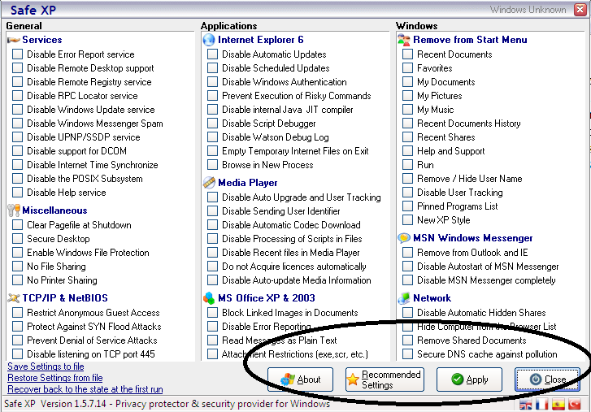Click the Remove from Start Menu icon
The width and height of the screenshot is (591, 412).
point(404,40)
